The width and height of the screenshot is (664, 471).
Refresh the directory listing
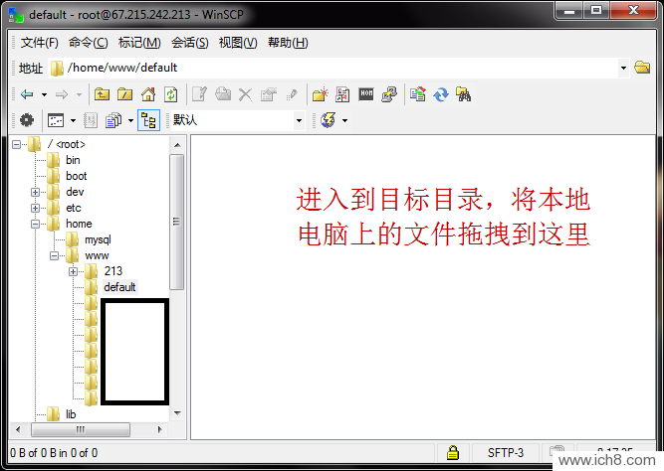171,94
